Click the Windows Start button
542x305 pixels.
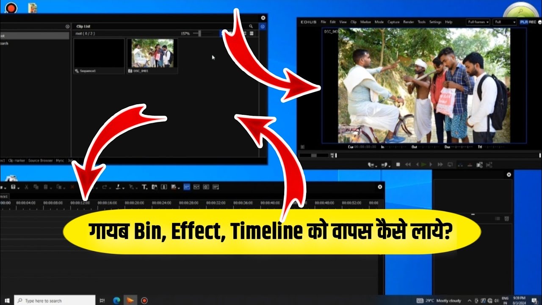6,300
